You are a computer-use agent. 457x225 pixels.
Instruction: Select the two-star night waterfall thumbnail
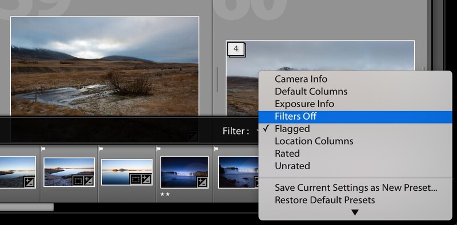185,173
